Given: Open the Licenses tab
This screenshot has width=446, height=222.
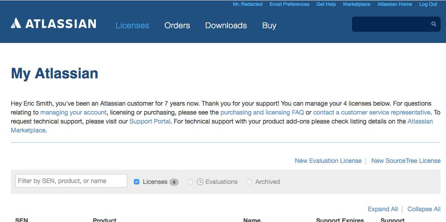Looking at the screenshot, I should tap(132, 26).
